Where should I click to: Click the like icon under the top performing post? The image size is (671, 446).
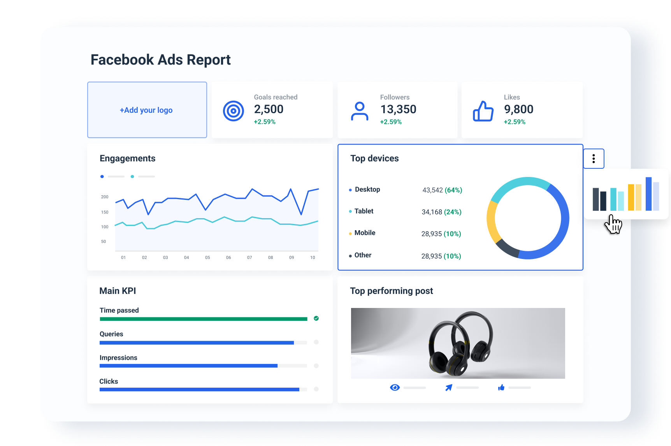[x=501, y=387]
